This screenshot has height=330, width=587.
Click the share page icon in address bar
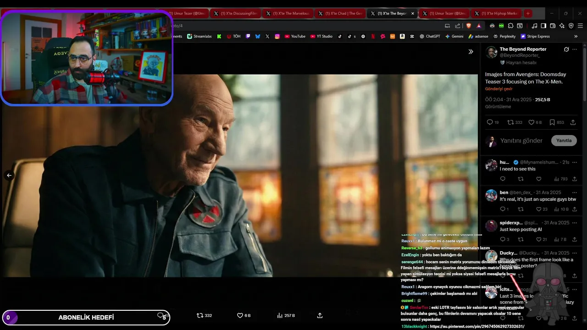coord(458,26)
